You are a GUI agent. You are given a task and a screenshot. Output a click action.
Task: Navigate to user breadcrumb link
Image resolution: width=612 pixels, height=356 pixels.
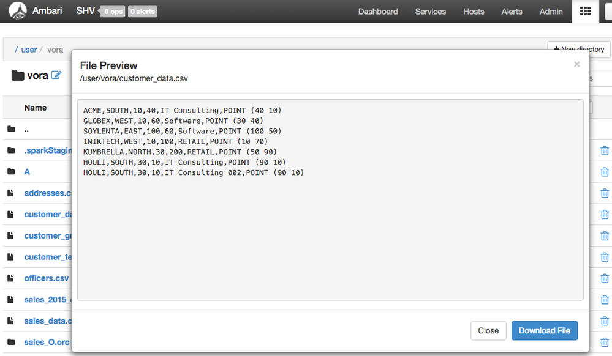(x=29, y=50)
